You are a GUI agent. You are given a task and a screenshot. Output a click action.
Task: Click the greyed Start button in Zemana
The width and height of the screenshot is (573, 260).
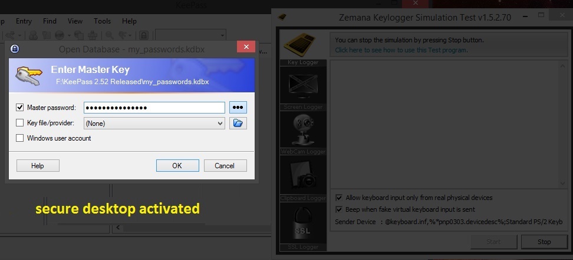coord(493,242)
